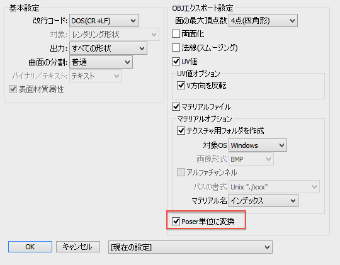Uncheck the Poser単位に変換 checkbox
This screenshot has width=340, height=265.
176,222
